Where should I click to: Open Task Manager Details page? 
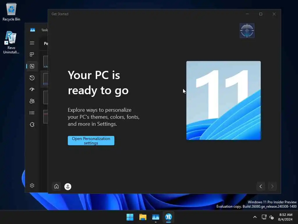coord(32,113)
